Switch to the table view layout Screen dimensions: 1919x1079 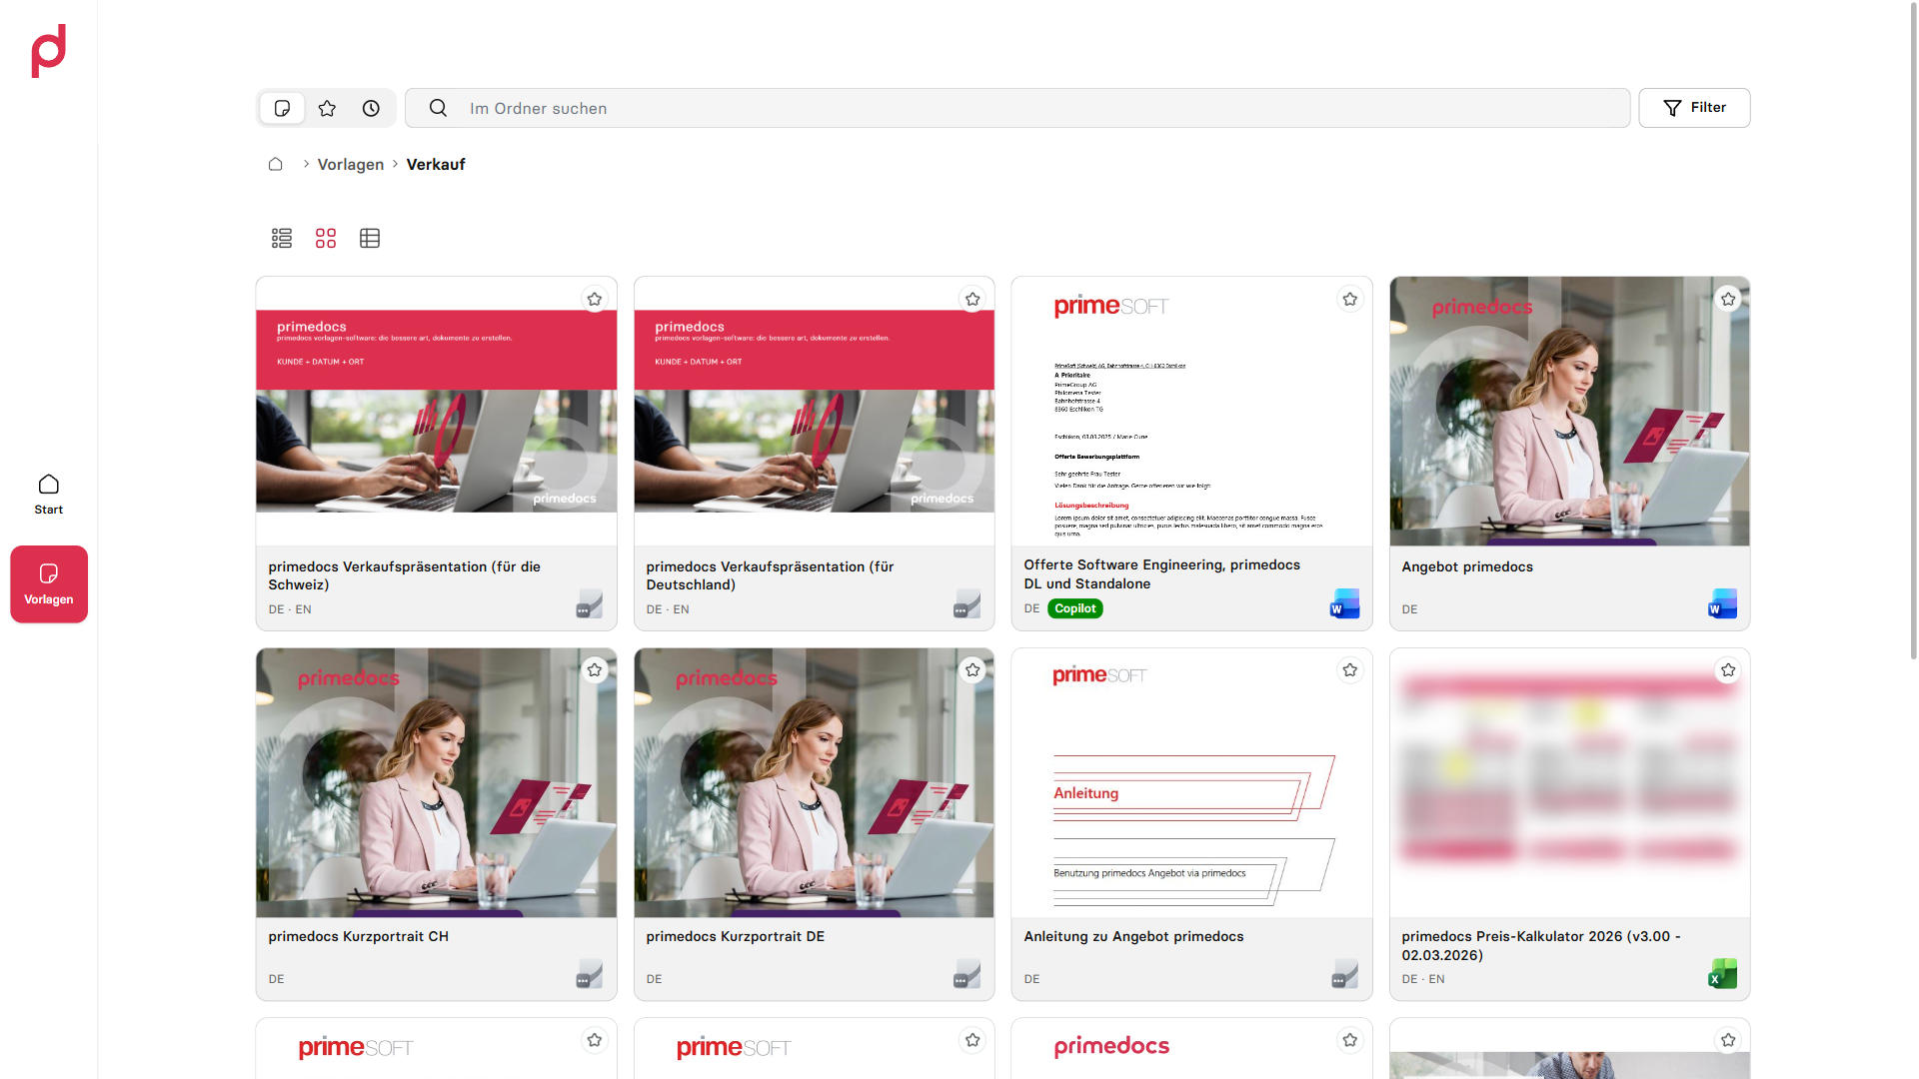(370, 238)
